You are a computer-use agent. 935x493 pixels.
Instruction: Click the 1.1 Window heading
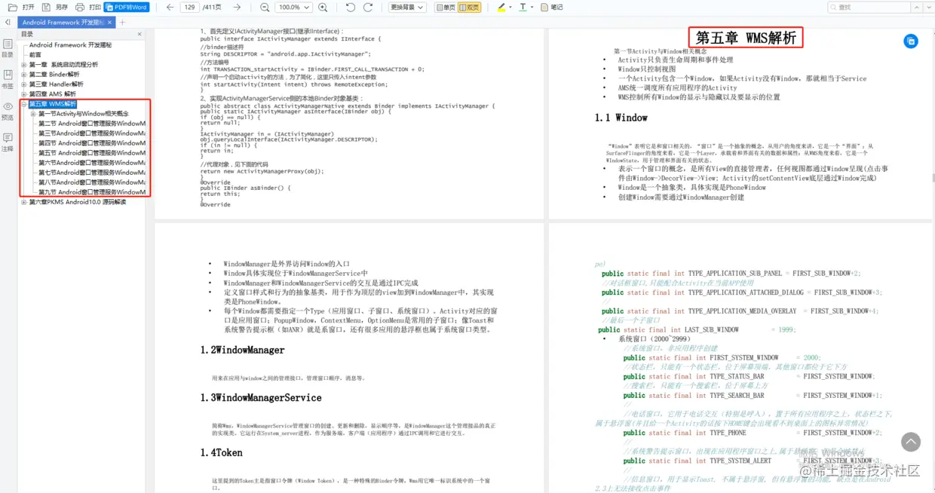click(621, 118)
